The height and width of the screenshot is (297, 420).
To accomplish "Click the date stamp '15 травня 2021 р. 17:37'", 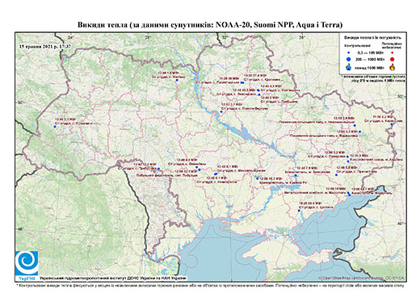I will 45,46.
